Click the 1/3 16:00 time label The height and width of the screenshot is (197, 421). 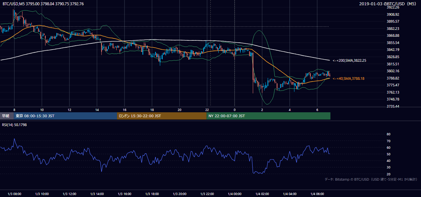(125, 194)
